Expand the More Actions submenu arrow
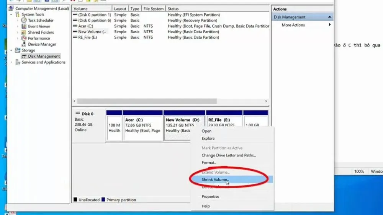The height and width of the screenshot is (215, 383). coord(329,25)
